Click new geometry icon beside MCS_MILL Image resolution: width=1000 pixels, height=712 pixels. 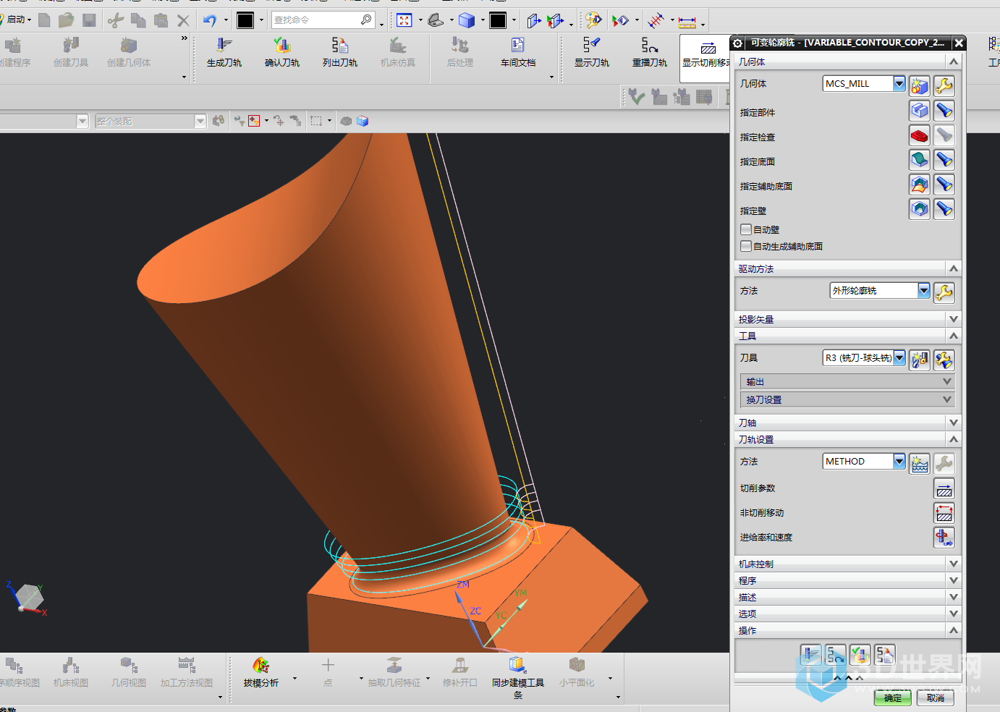pos(920,86)
